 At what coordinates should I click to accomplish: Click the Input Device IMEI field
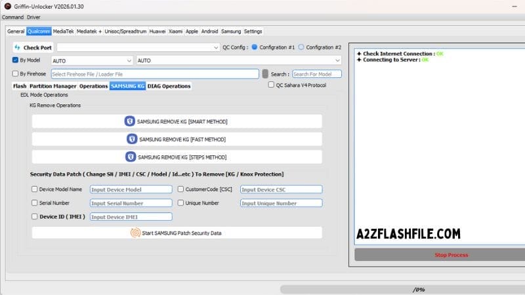coord(131,217)
